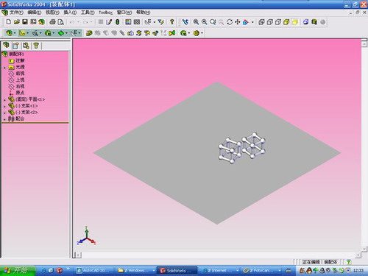Viewport: 368px width, 276px height.
Task: Click the 开始 Start button
Action: 17,270
